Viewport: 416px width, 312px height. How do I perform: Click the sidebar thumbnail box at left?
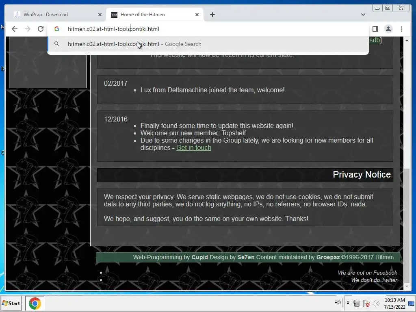[x=48, y=62]
